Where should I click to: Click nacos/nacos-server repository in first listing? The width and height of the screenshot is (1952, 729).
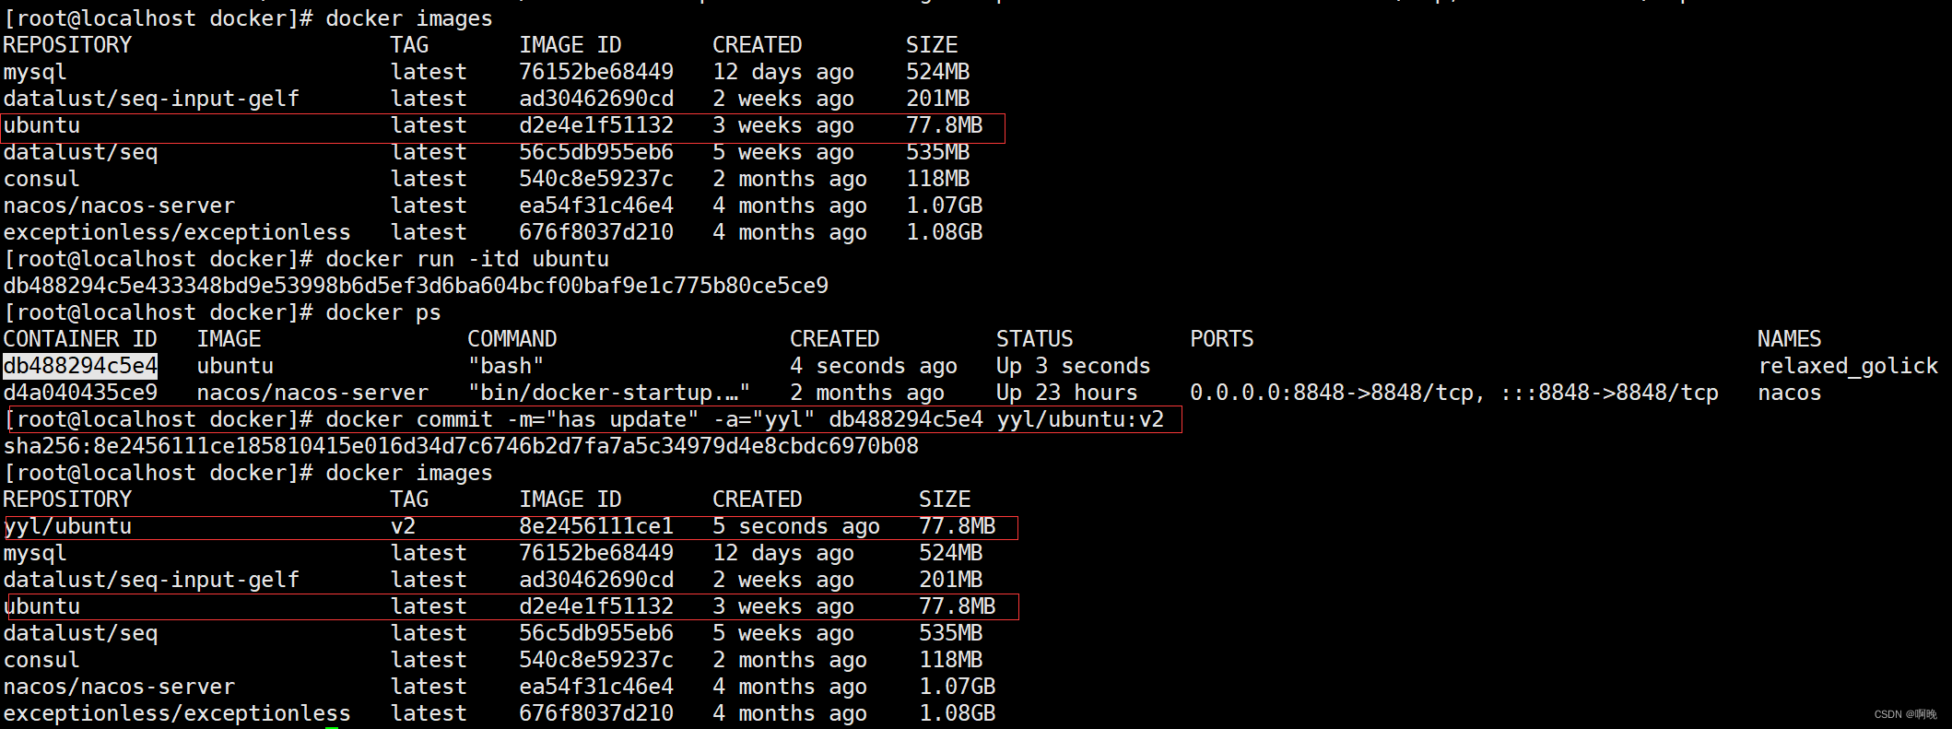[119, 206]
